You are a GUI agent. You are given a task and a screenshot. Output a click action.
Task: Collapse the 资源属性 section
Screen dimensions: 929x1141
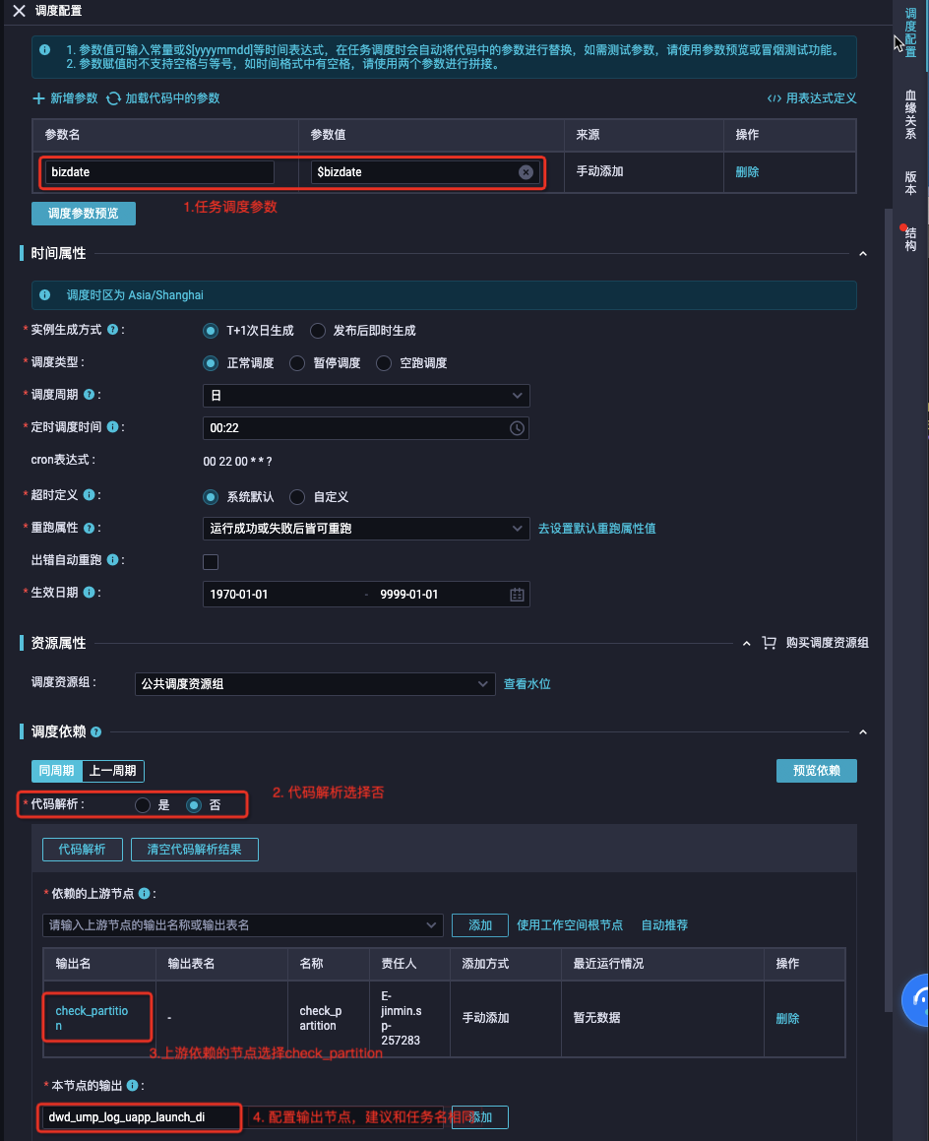coord(746,643)
